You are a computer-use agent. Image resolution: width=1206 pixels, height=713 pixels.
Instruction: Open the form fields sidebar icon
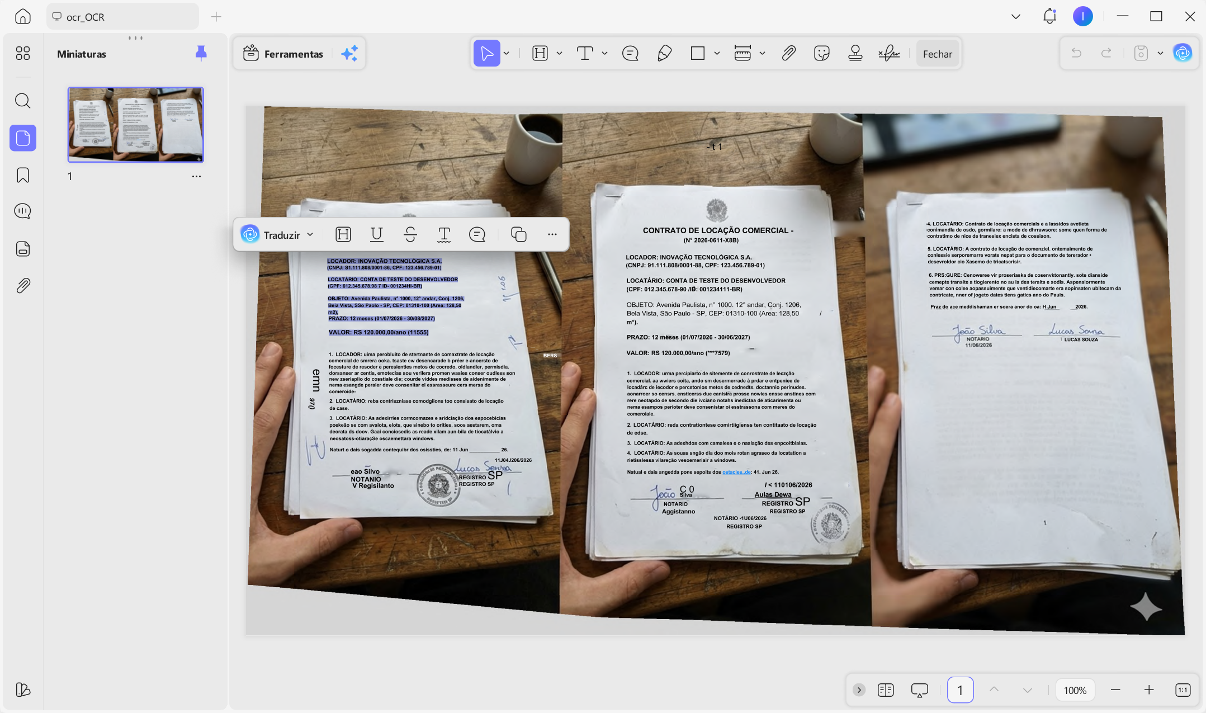pyautogui.click(x=23, y=249)
